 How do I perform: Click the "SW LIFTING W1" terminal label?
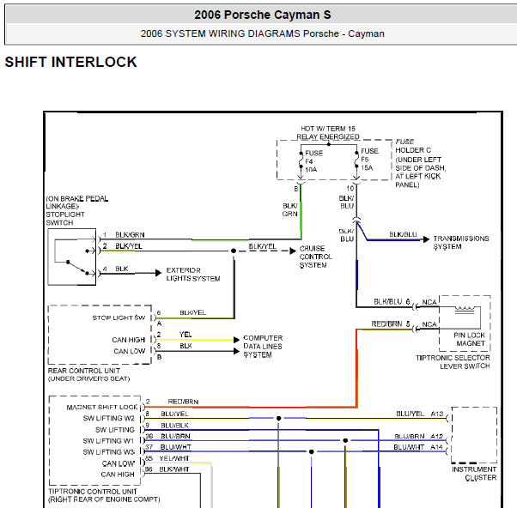108,441
